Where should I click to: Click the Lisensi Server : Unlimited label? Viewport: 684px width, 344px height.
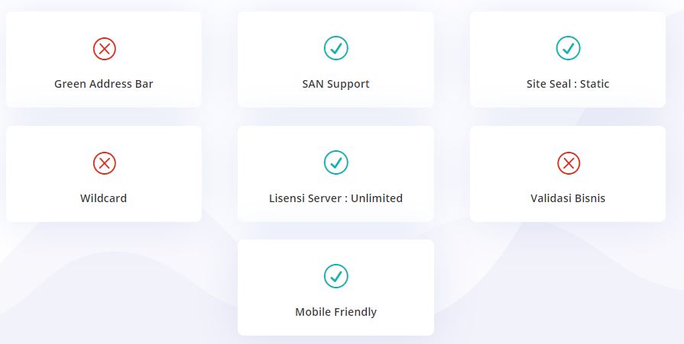[x=336, y=198]
